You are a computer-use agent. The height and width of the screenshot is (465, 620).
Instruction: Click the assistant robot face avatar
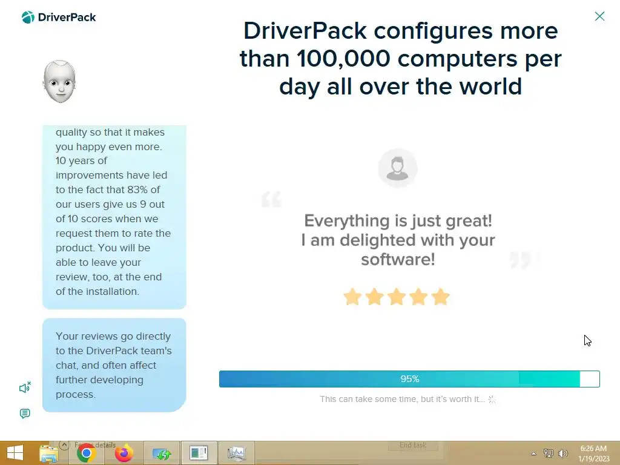59,82
